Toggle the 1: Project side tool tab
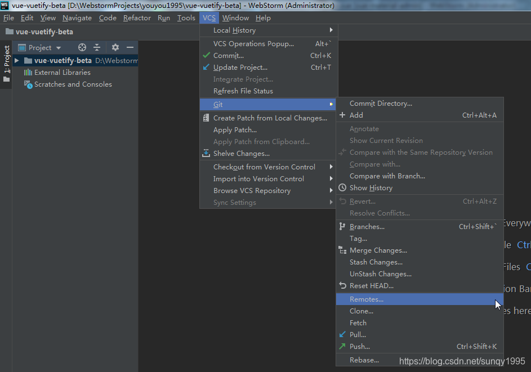 [x=6, y=64]
